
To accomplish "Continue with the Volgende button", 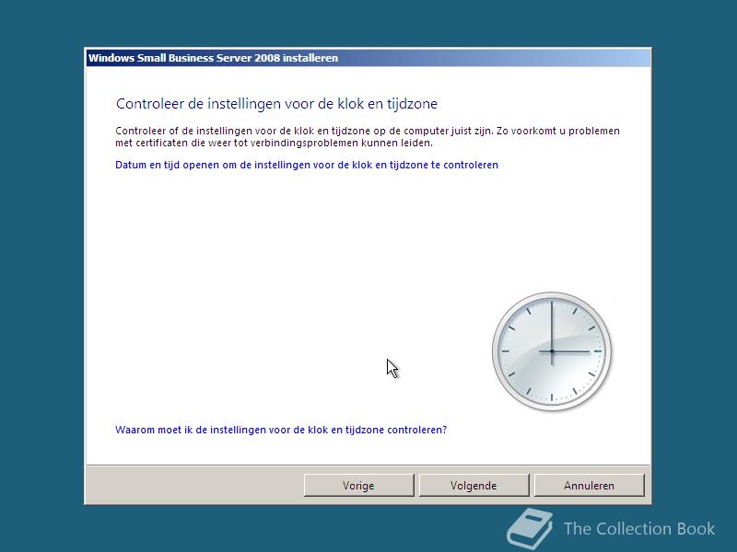I will pyautogui.click(x=474, y=486).
